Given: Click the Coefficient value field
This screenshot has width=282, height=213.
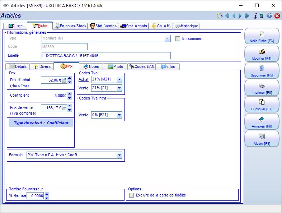Looking at the screenshot, I should point(58,96).
